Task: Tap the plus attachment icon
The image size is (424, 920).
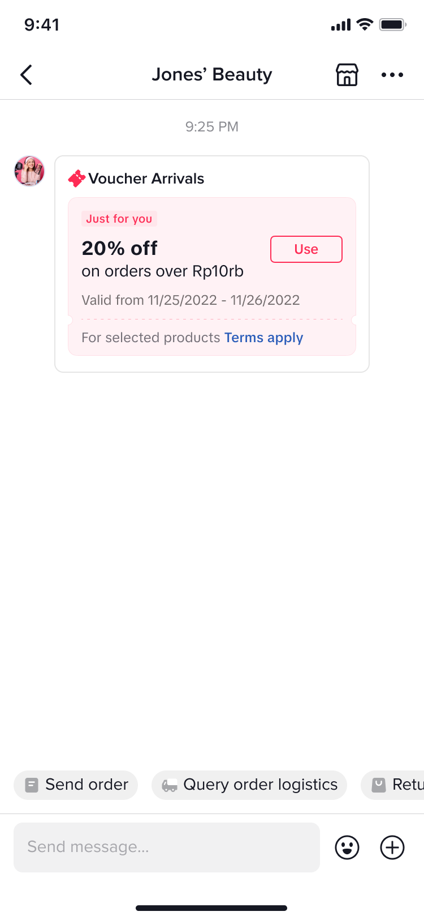Action: [x=392, y=847]
